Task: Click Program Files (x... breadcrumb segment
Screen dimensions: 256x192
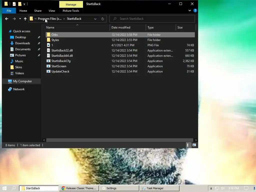Action: tap(50, 19)
